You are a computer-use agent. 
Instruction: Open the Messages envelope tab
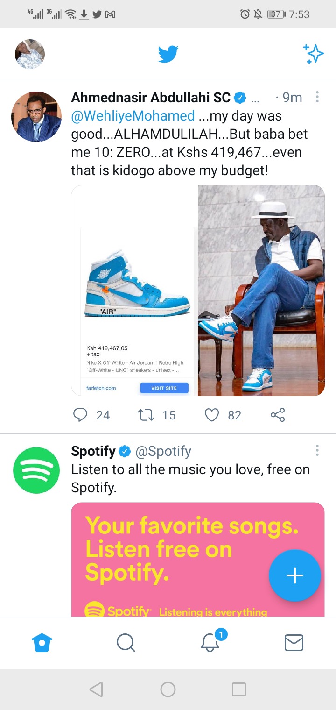[x=294, y=643]
